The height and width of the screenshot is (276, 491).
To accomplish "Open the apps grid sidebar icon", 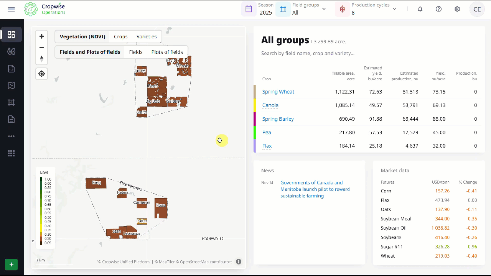I will [11, 153].
